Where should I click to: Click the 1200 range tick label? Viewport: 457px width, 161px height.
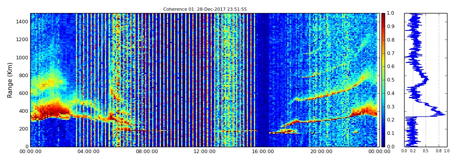point(23,40)
